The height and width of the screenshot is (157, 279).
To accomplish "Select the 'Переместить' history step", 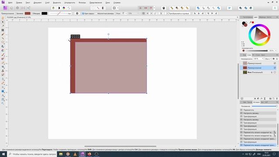I will click(258, 110).
